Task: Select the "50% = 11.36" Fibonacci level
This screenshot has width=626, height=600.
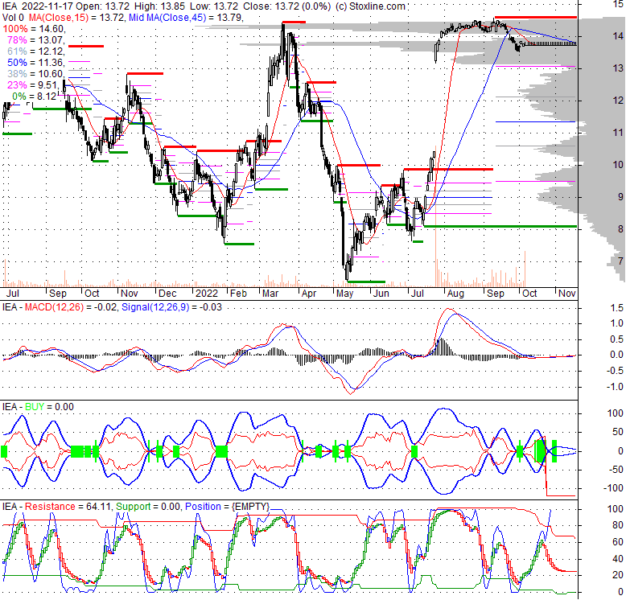Action: 36,62
